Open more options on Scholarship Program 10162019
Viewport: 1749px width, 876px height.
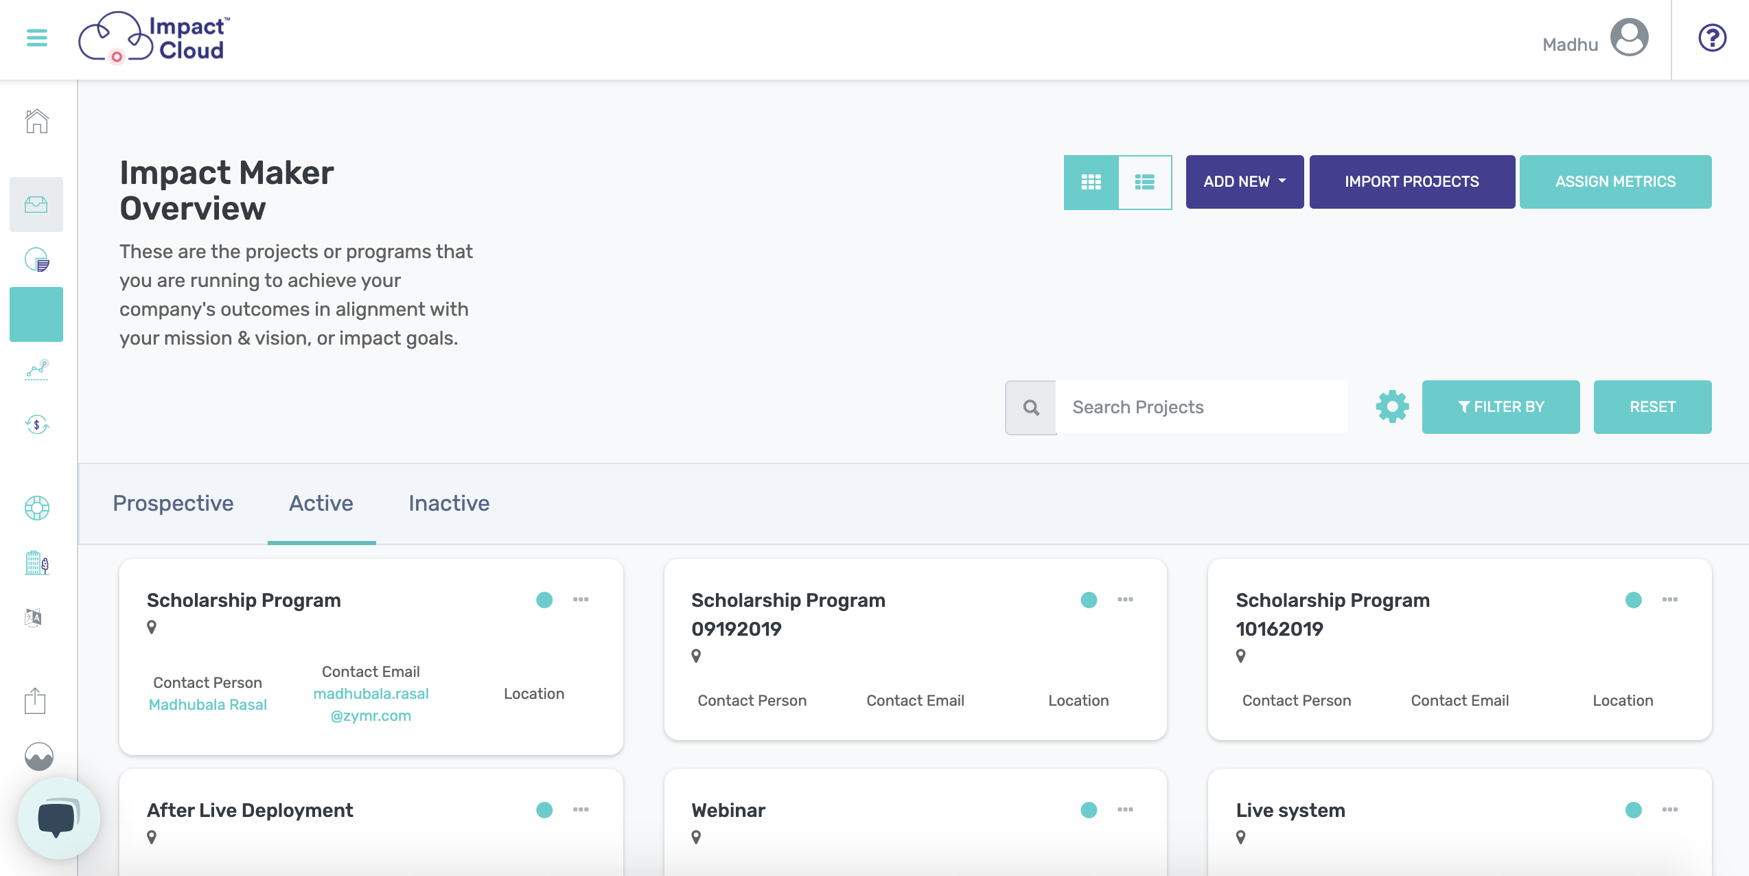[1670, 599]
